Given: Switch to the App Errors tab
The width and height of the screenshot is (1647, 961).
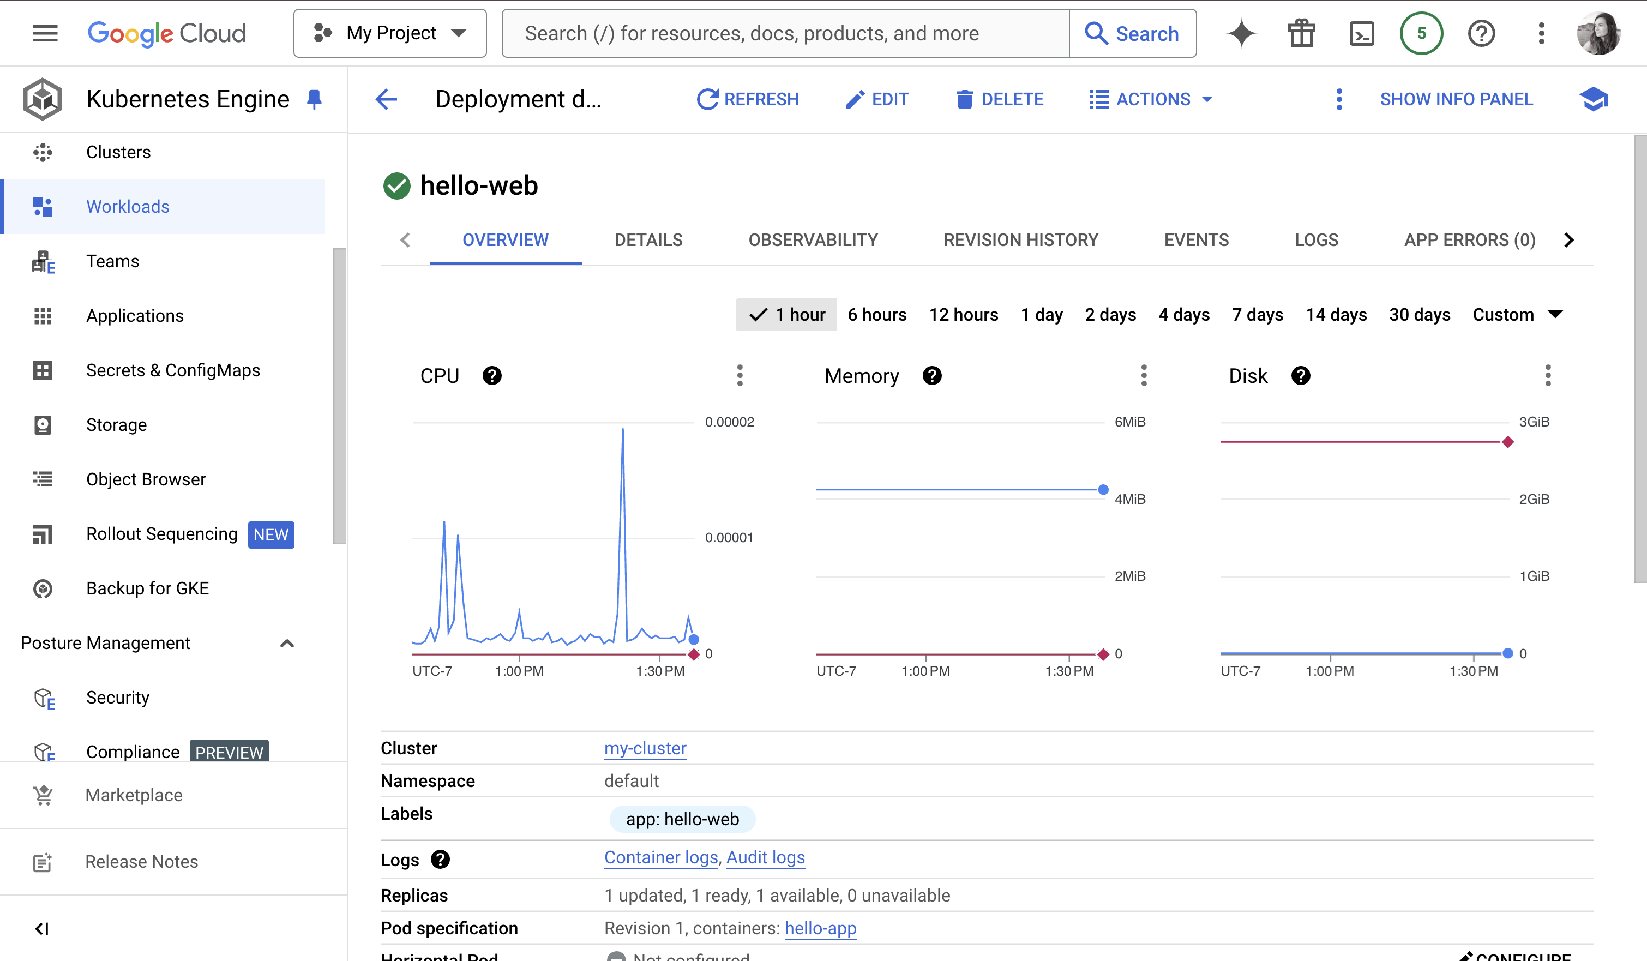Looking at the screenshot, I should coord(1470,240).
